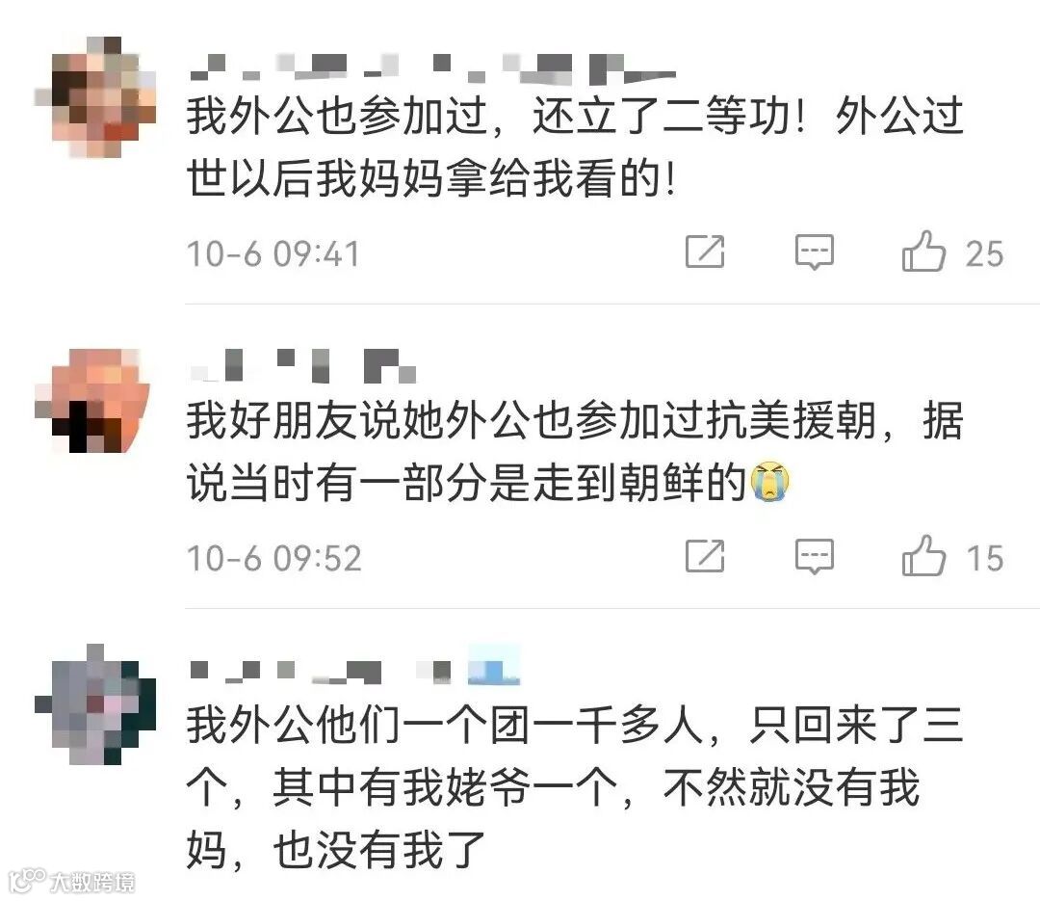Like the comment with 25 likes

click(x=923, y=252)
